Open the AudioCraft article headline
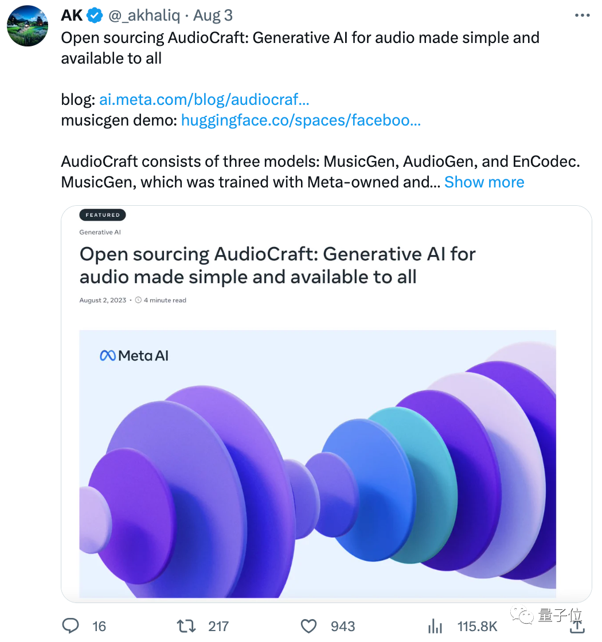Screen dimensions: 602x642 click(x=277, y=265)
